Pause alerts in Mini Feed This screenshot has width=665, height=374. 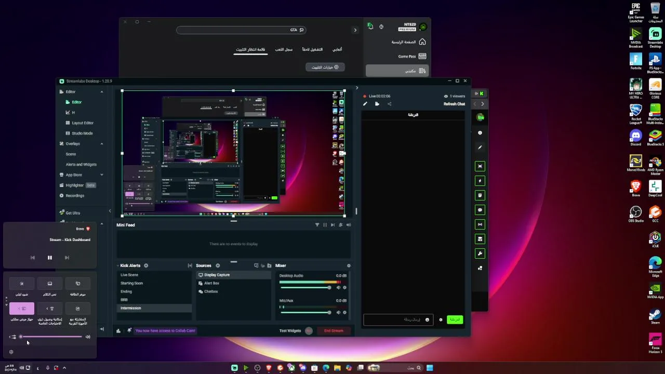325,225
